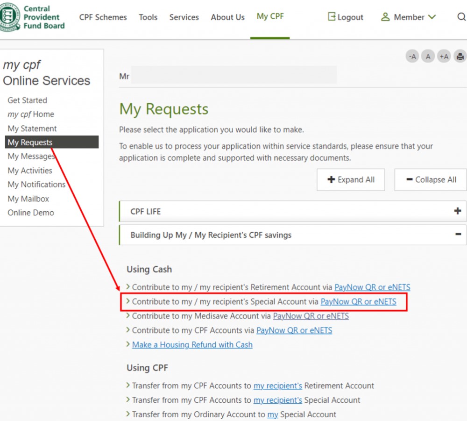Click the print page icon
Viewport: 467px width, 421px height.
[x=460, y=57]
